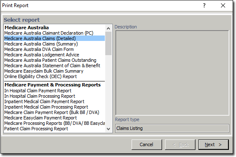Click the Back button
The height and width of the screenshot is (157, 236).
point(180,144)
